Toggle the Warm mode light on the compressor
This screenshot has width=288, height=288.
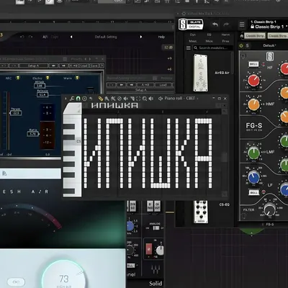pos(77,78)
